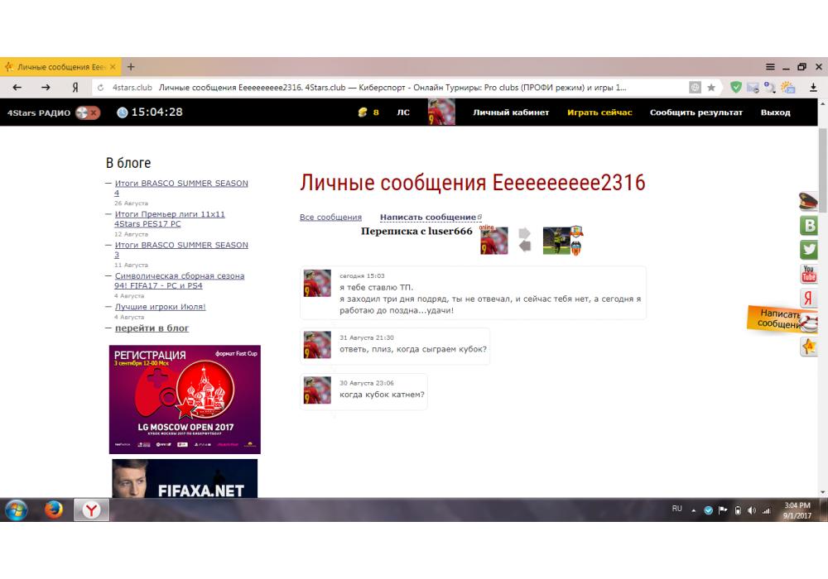This screenshot has height=579, width=828.
Task: Select Сообщить результат in top menu
Action: pos(696,112)
